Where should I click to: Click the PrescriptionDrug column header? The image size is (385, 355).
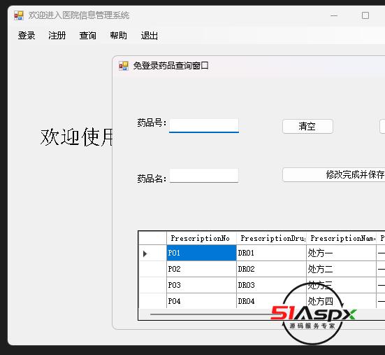(271, 238)
